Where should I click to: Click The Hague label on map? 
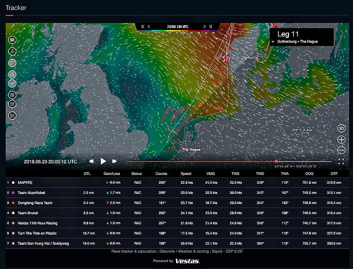(x=191, y=150)
